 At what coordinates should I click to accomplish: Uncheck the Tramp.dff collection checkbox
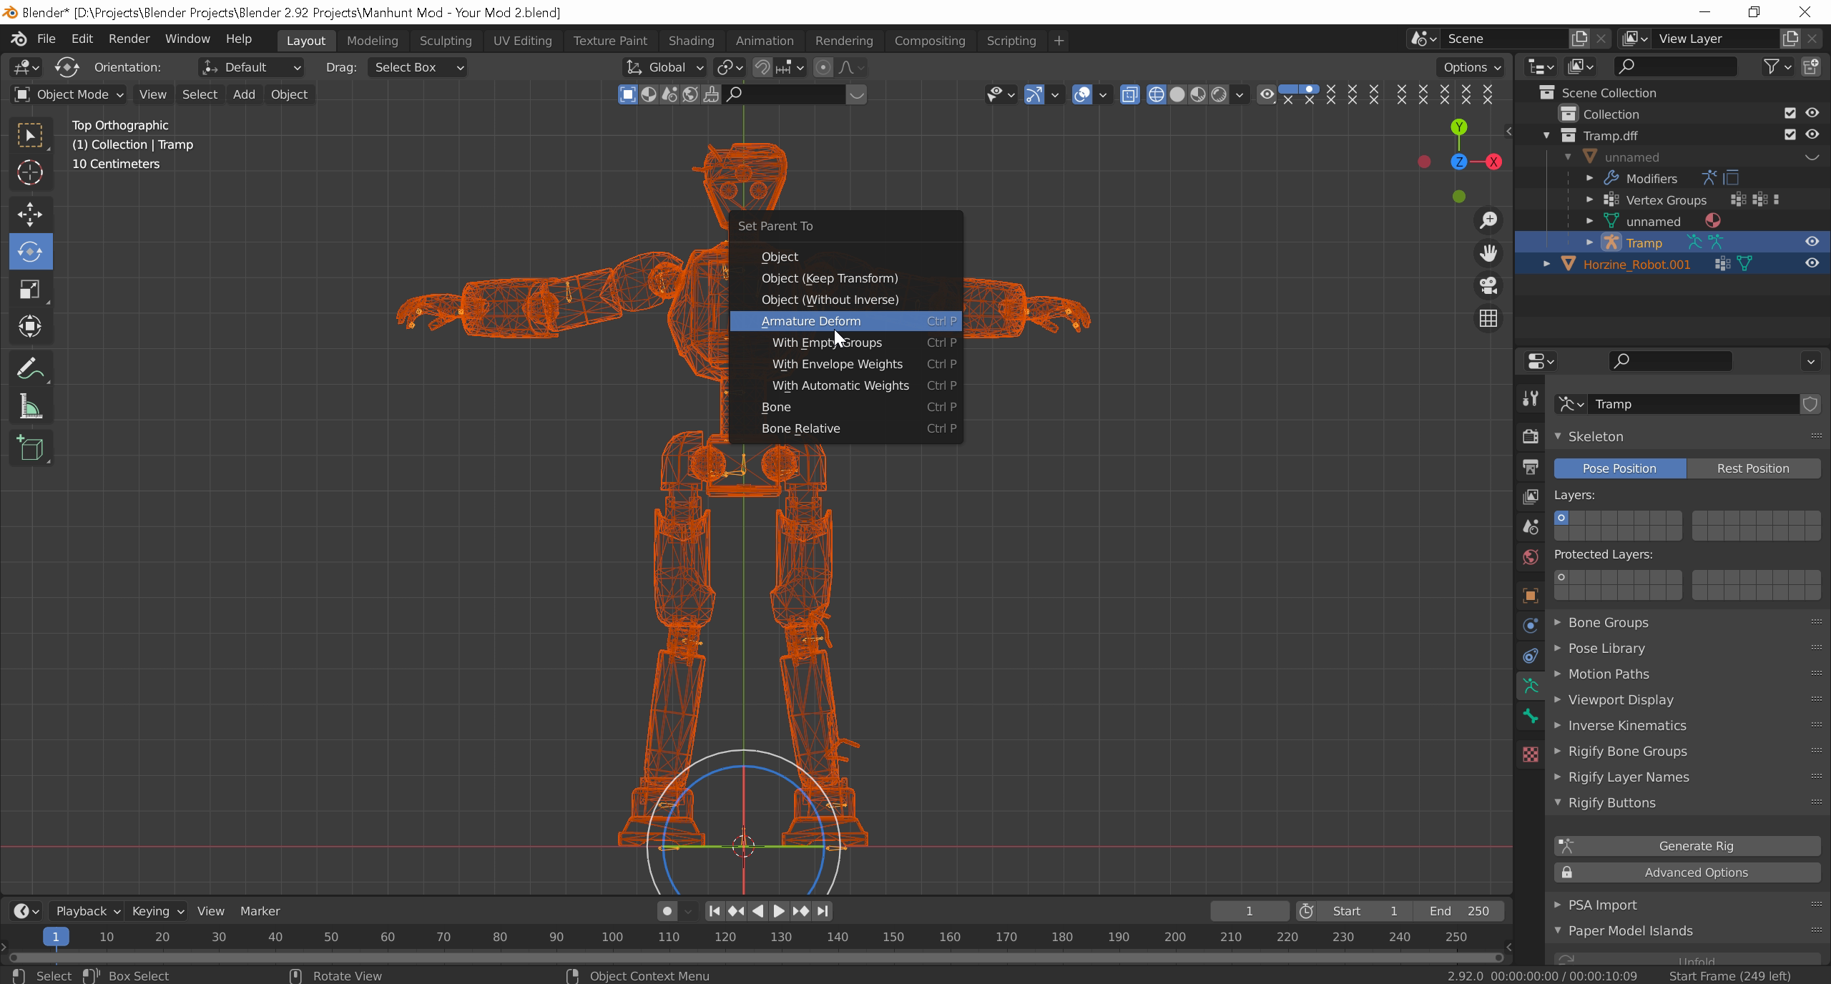pos(1790,135)
